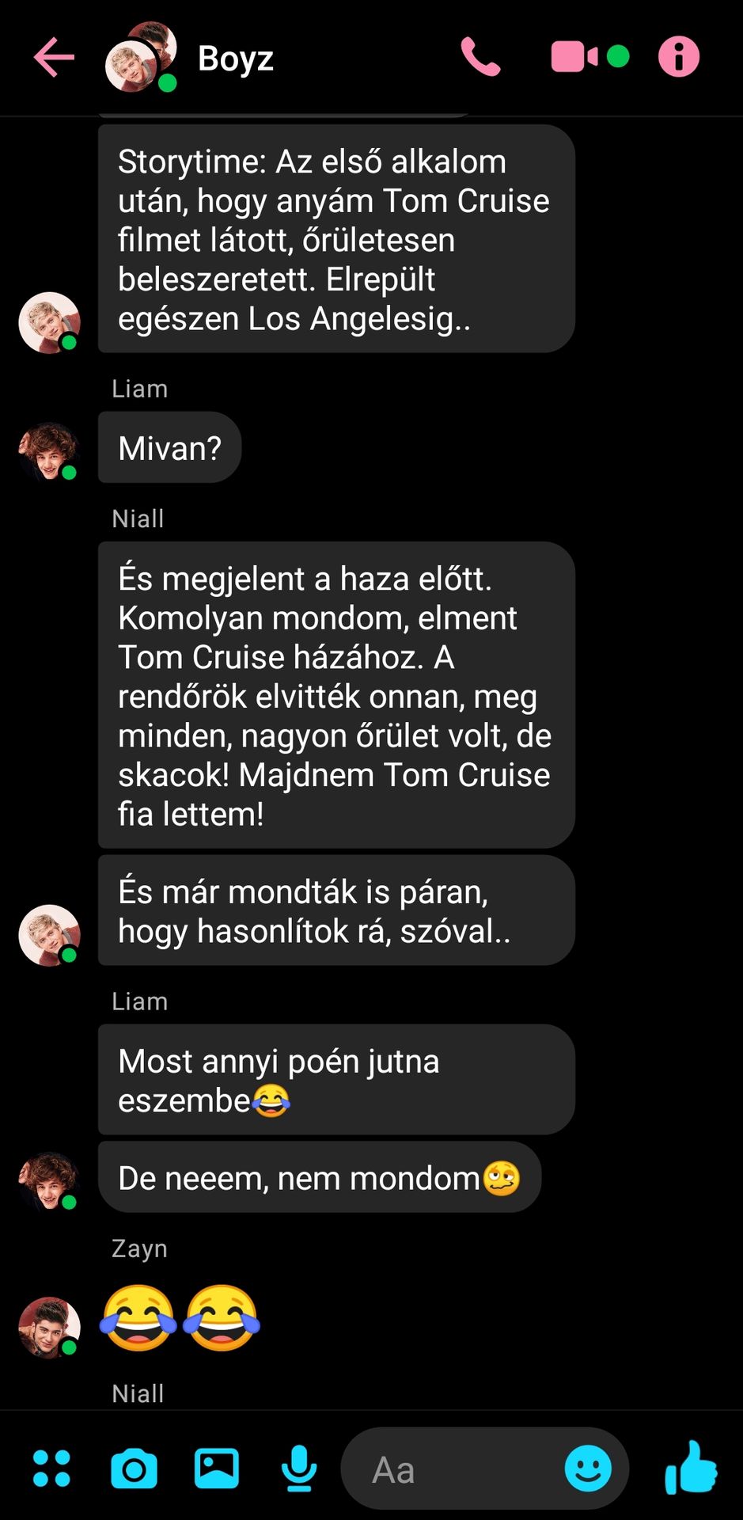Send a thumbs-up like

tap(691, 1467)
